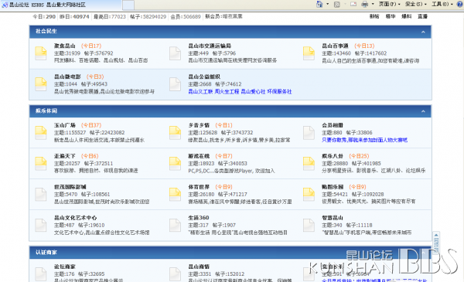Open the 昆山百事通 forum

[335, 46]
